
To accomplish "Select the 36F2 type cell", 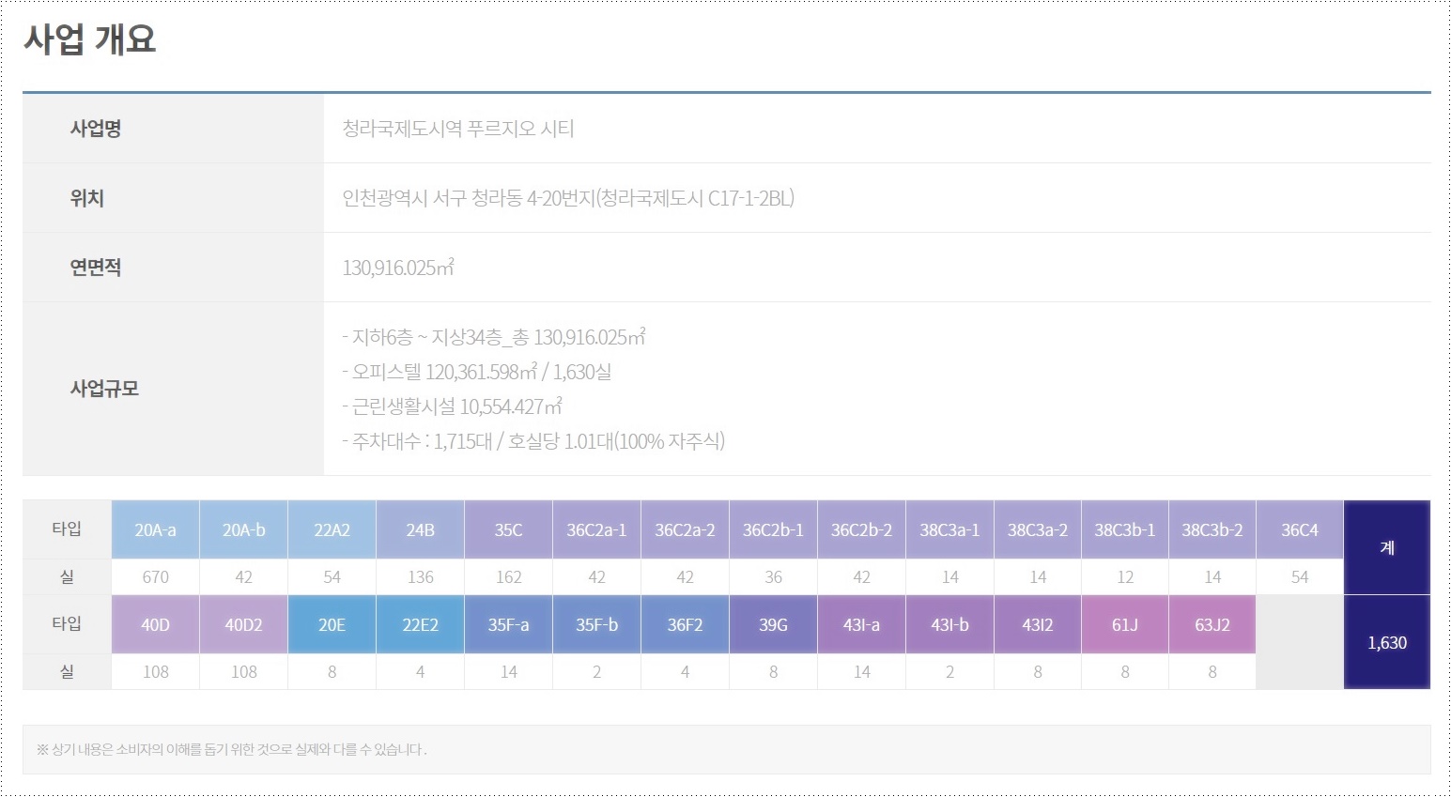I will 686,625.
